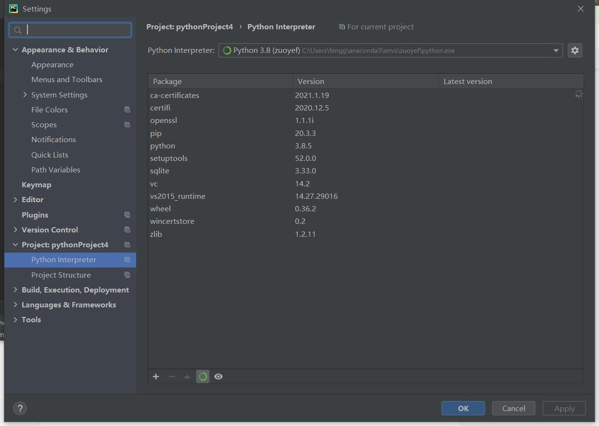599x426 pixels.
Task: Click the project-level icon beside Version Control
Action: pyautogui.click(x=127, y=230)
